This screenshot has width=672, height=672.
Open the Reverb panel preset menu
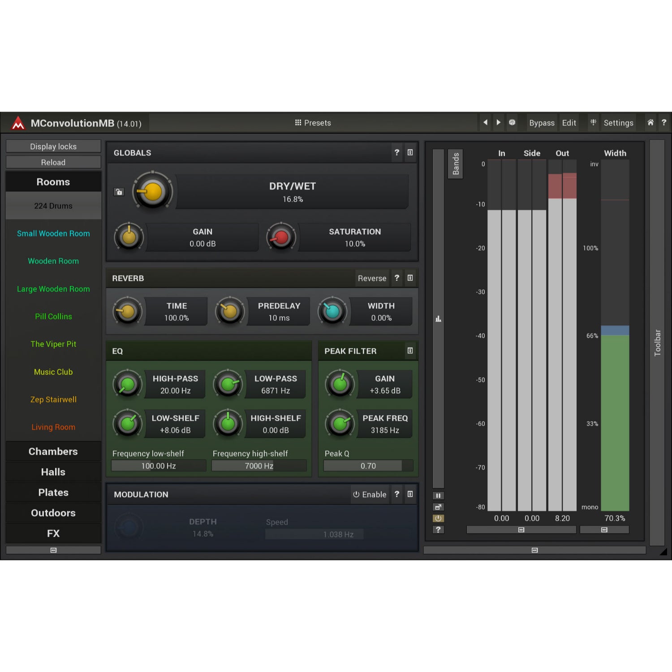(410, 278)
